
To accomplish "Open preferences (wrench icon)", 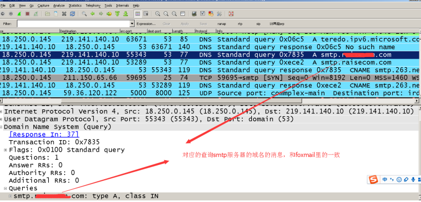I will pyautogui.click(x=219, y=14).
